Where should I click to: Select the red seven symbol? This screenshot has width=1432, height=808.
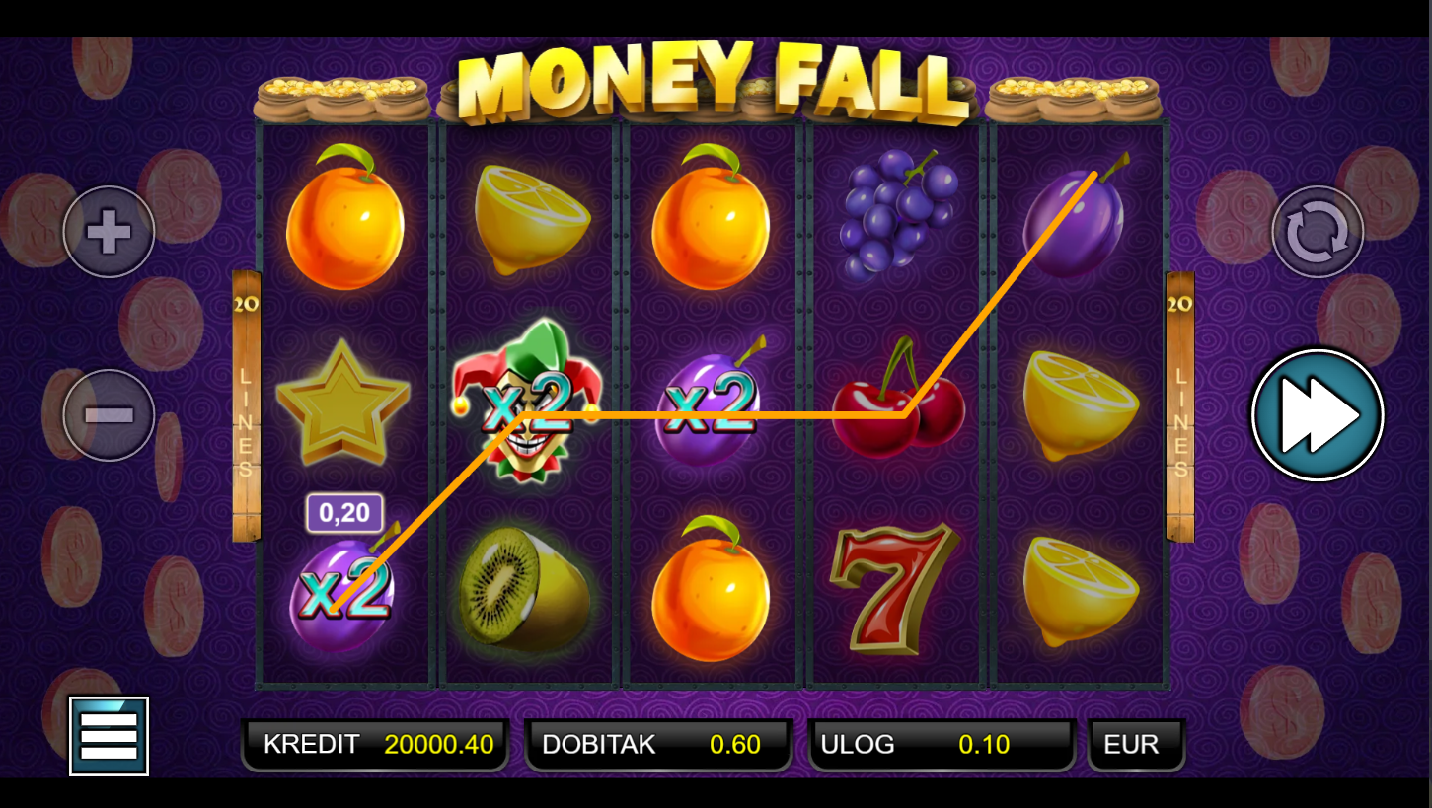click(x=893, y=588)
